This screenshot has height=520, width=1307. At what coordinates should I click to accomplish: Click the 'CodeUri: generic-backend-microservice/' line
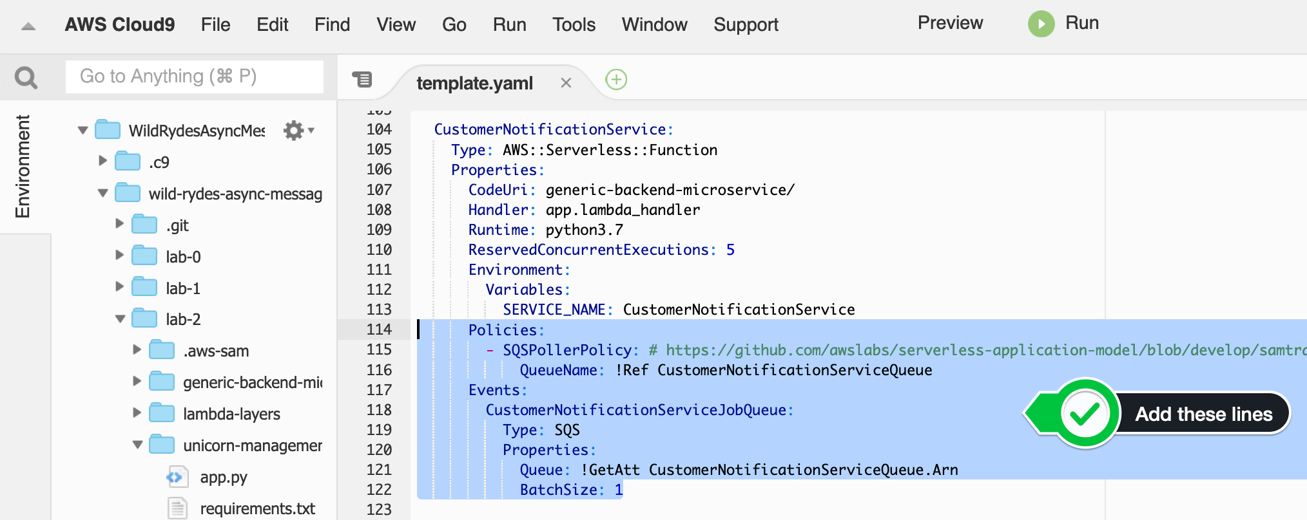point(632,190)
